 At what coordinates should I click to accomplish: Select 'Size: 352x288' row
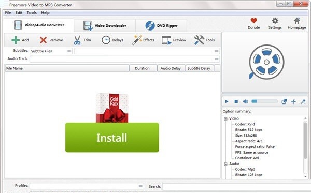point(246,136)
